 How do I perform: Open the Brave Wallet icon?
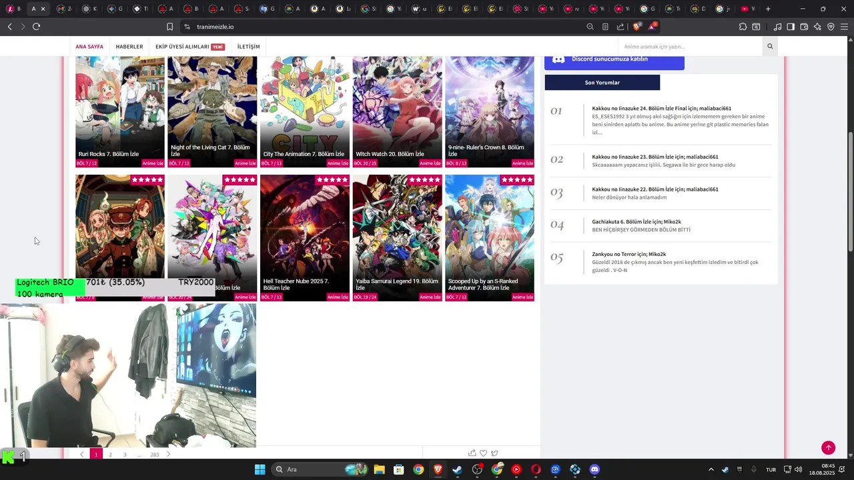coord(804,27)
